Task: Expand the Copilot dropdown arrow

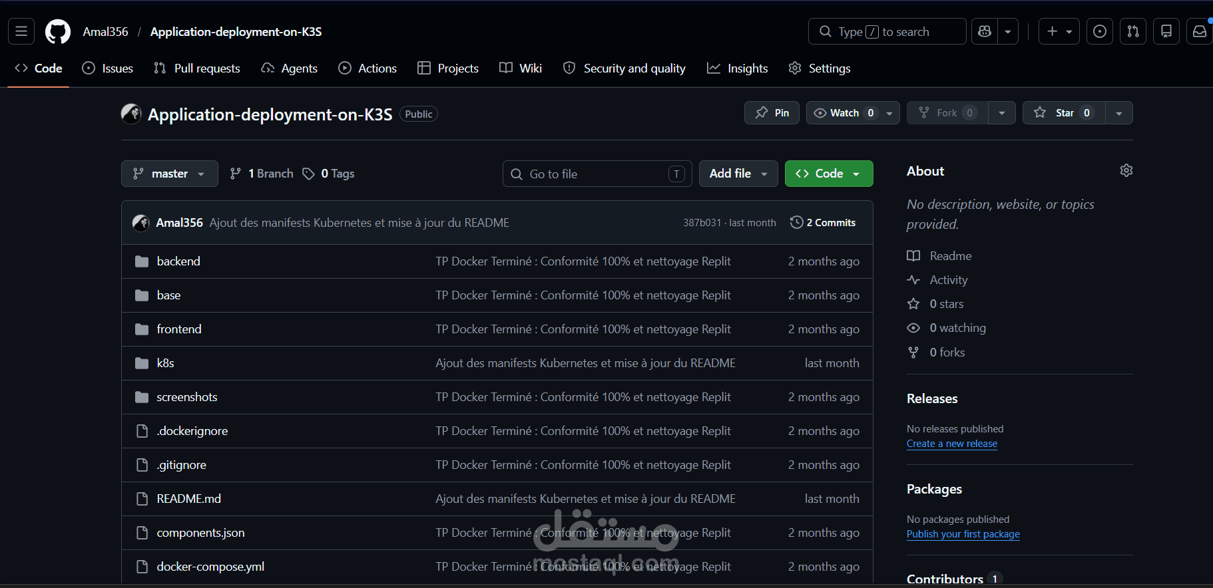Action: point(1008,31)
